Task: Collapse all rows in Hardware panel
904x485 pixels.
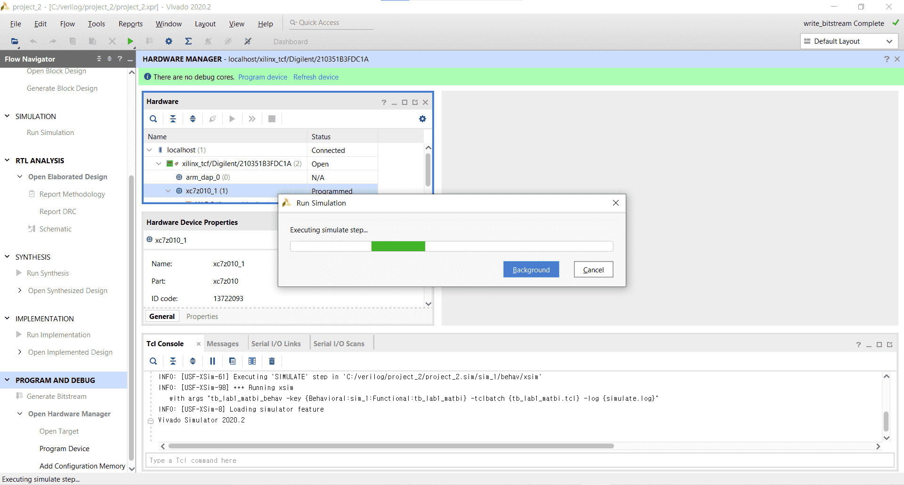Action: [173, 119]
